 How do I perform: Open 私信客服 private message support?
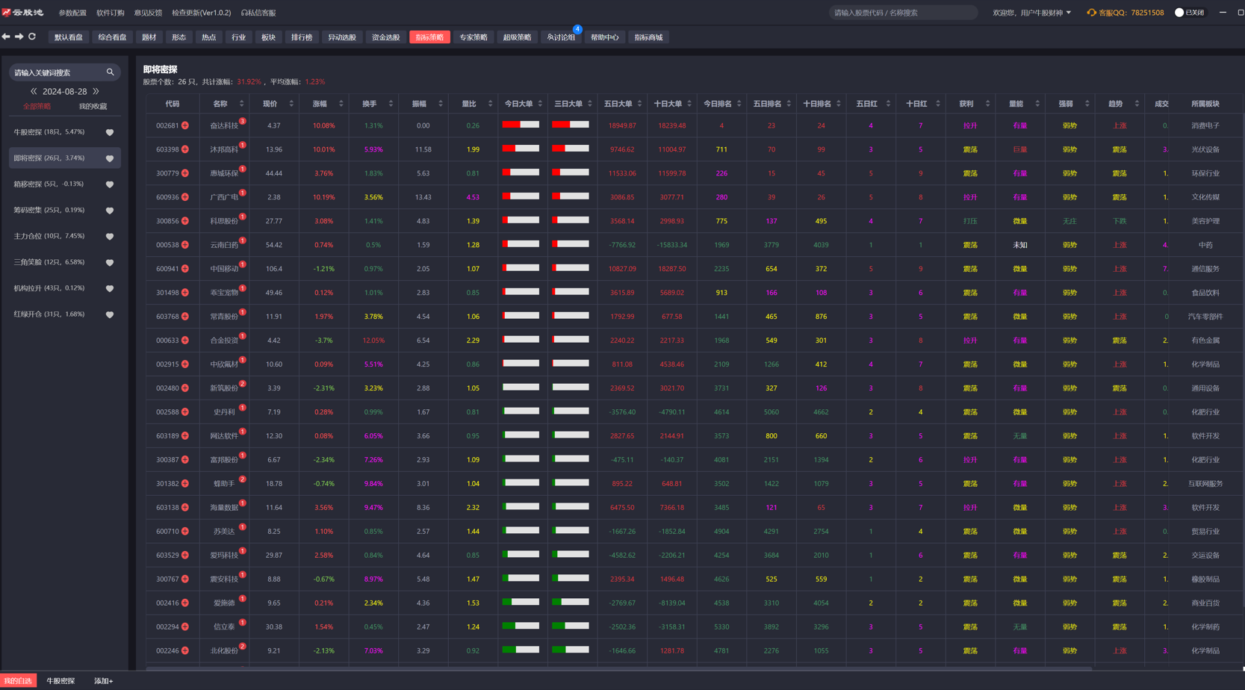pos(258,13)
